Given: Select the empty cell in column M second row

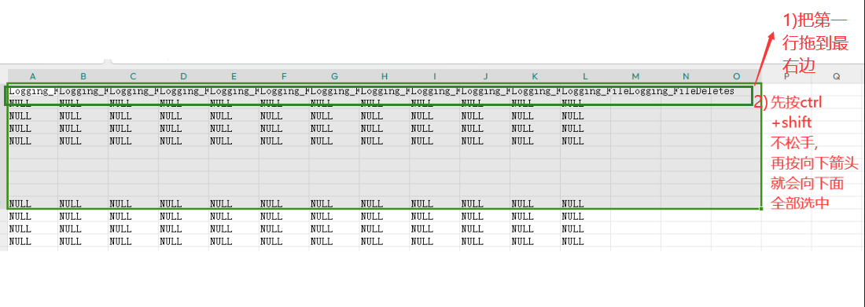Looking at the screenshot, I should coord(635,103).
